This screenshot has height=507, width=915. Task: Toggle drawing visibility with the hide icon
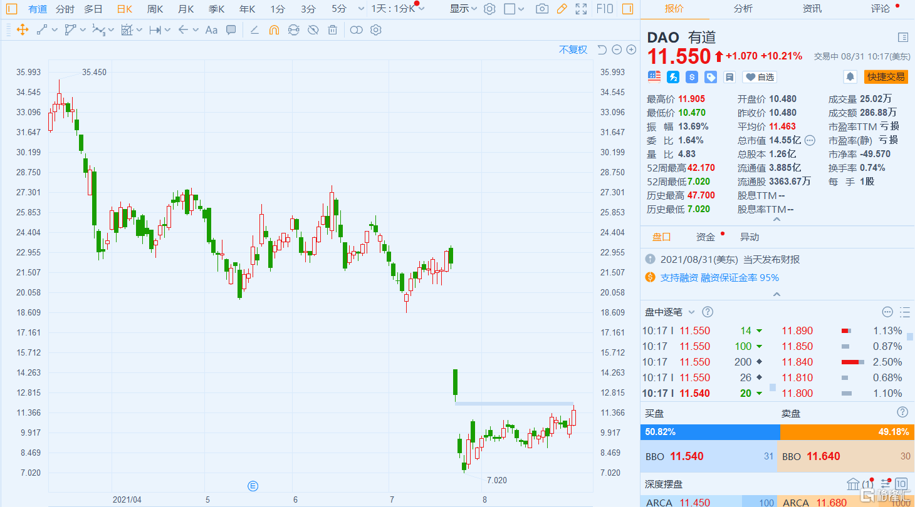point(313,29)
